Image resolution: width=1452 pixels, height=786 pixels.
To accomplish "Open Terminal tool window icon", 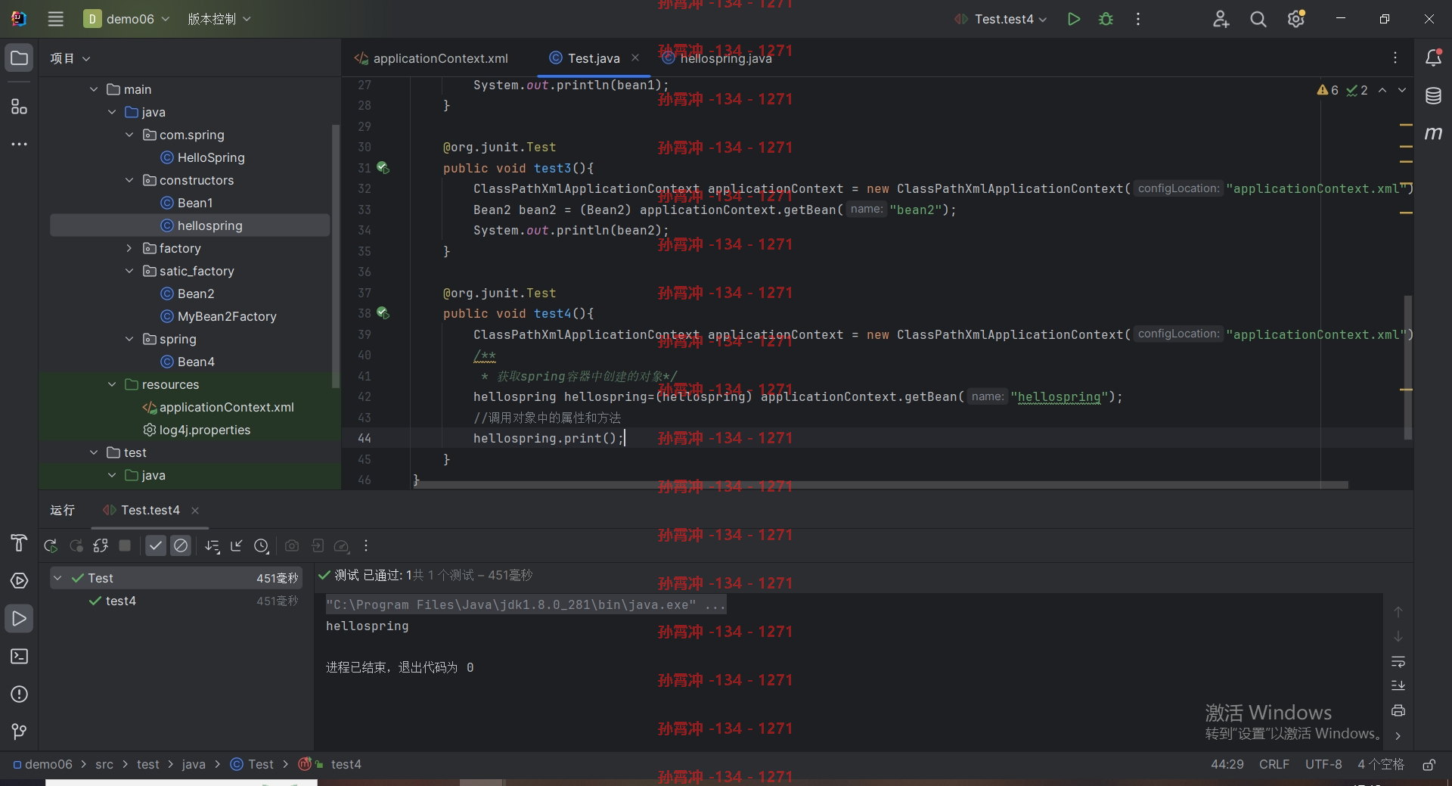I will point(19,657).
